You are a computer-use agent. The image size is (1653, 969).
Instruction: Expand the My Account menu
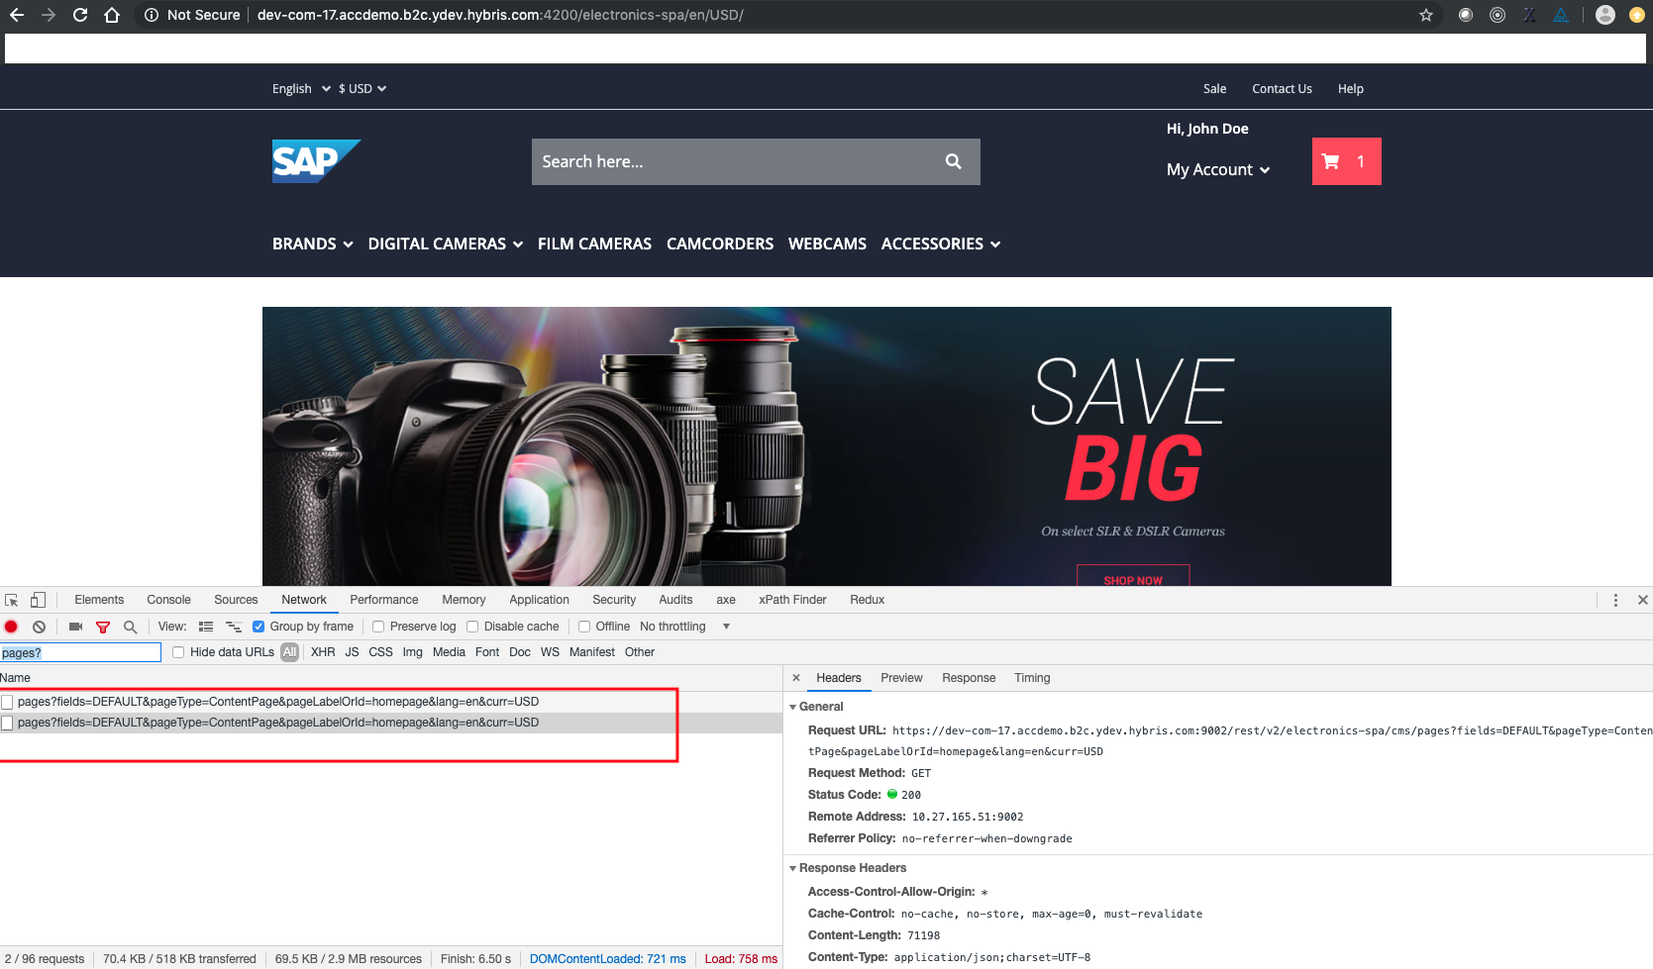click(1217, 169)
